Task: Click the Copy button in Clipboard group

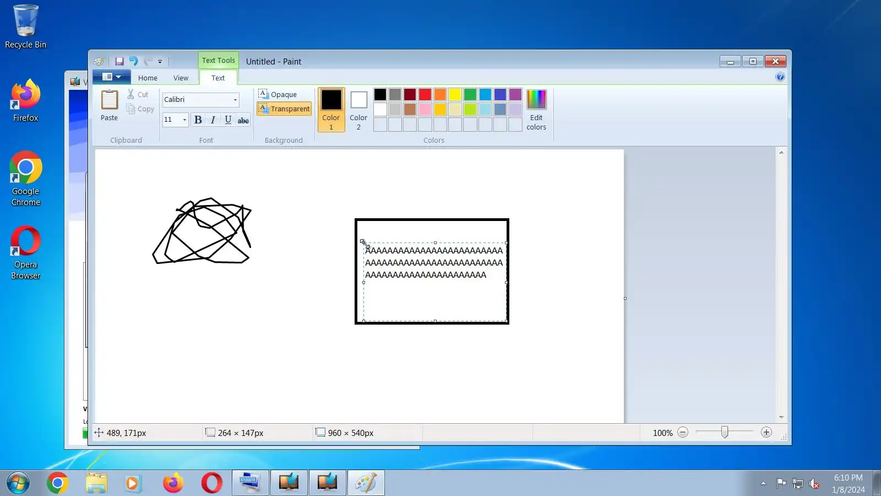Action: (x=140, y=109)
